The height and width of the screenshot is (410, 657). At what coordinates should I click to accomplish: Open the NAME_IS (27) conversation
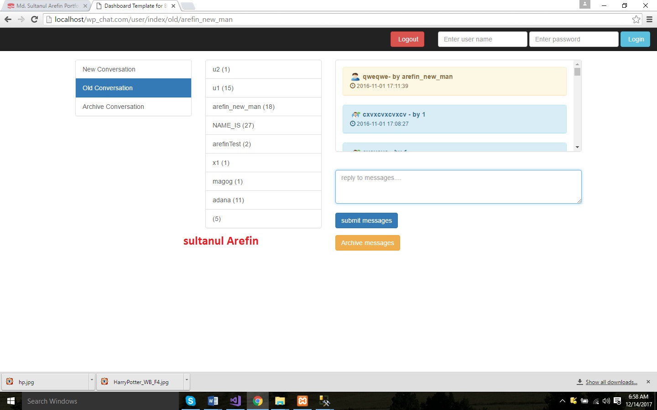(x=263, y=125)
